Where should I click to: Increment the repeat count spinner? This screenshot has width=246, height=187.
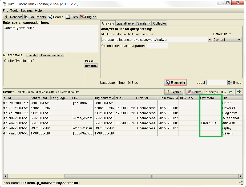229,81
